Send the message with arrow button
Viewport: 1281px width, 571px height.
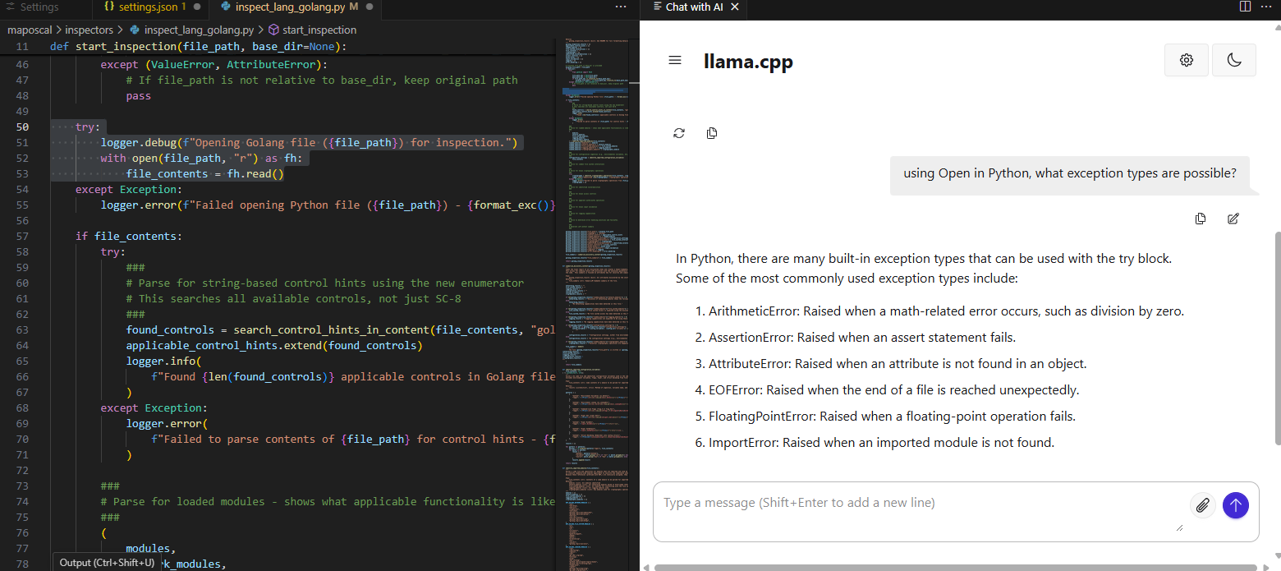tap(1235, 505)
